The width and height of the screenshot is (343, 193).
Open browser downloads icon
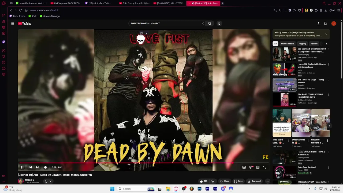[326, 10]
